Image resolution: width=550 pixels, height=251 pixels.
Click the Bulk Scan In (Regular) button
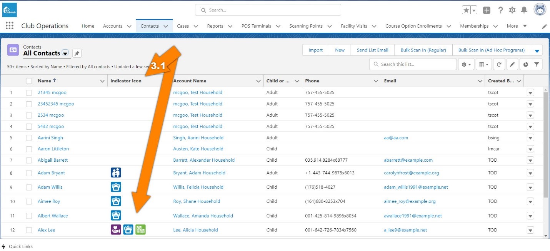(x=423, y=50)
